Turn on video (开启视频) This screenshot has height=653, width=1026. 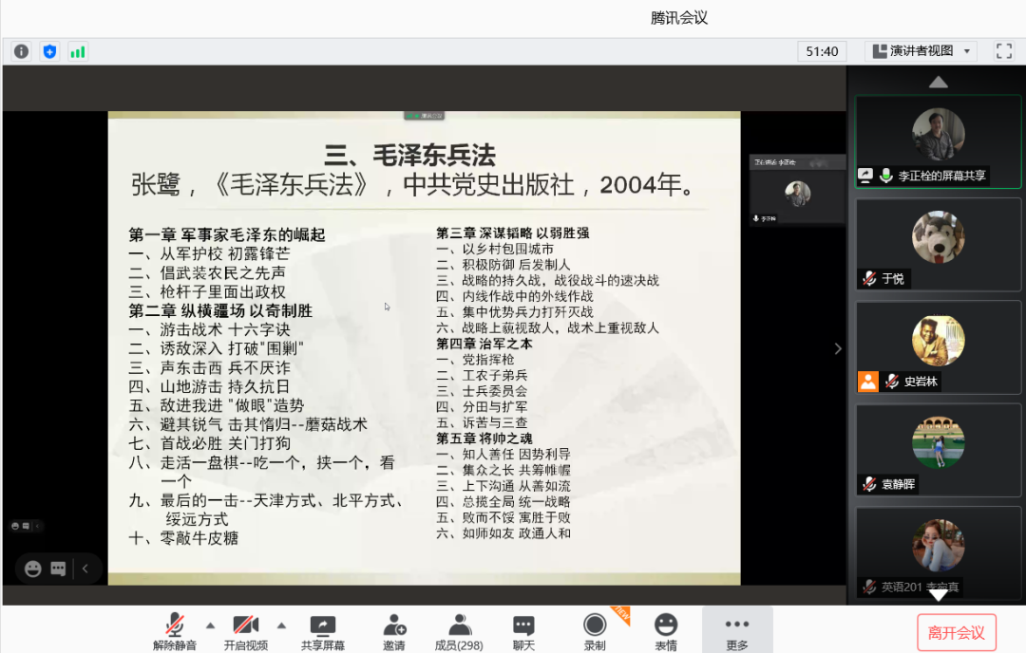pos(246,631)
